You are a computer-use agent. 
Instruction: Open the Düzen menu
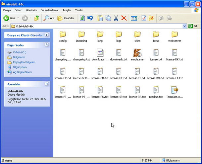pos(19,10)
